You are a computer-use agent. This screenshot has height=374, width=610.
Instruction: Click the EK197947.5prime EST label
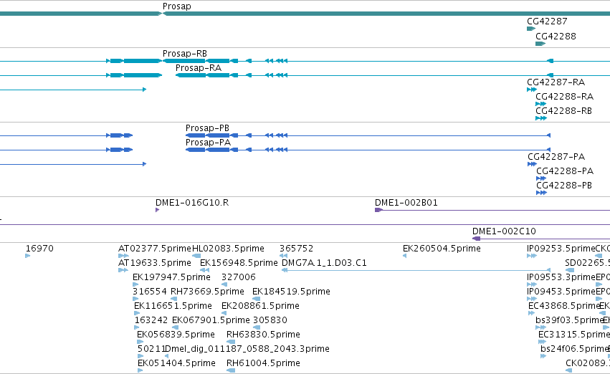(171, 277)
